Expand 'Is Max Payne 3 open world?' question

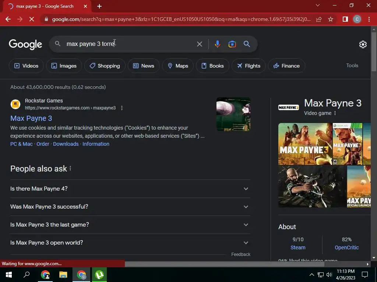click(x=130, y=243)
